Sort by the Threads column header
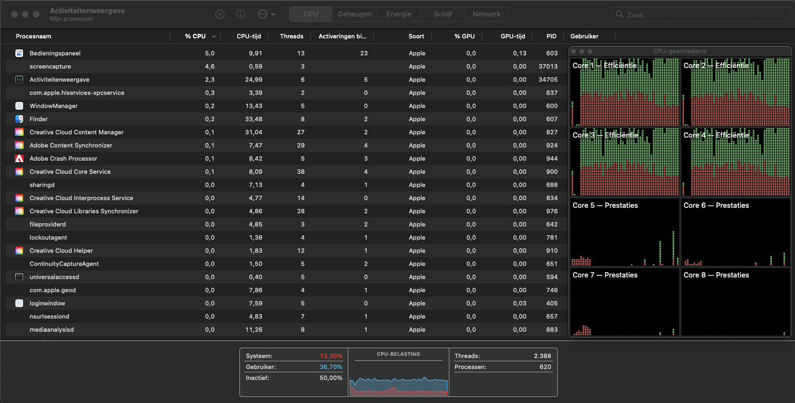Image resolution: width=795 pixels, height=403 pixels. (x=292, y=36)
